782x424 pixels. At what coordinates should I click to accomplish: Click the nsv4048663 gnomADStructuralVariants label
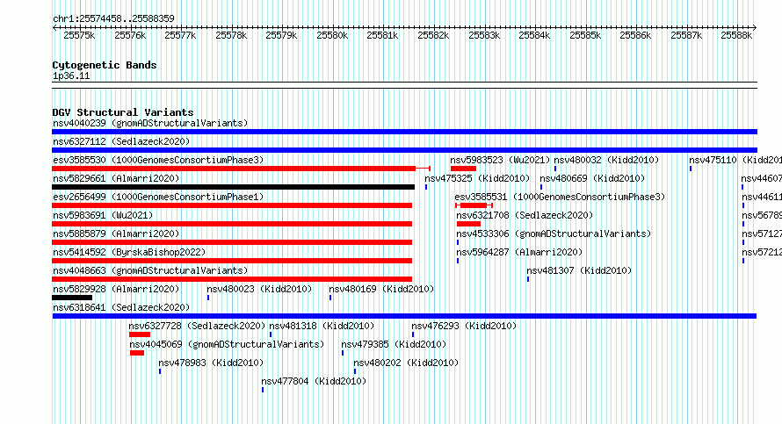coord(150,270)
